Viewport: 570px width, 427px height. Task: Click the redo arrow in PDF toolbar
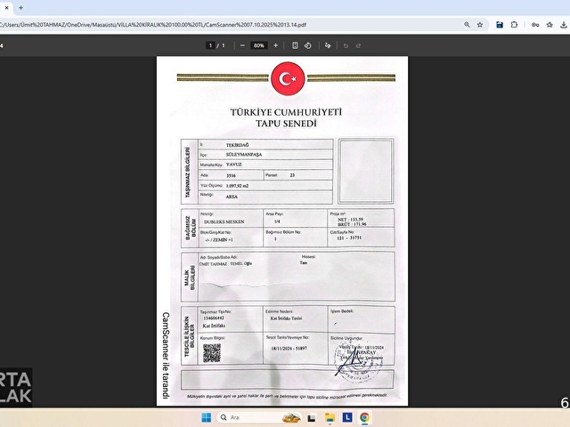[x=358, y=45]
